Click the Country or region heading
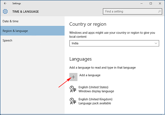165x115 pixels. tap(88, 24)
